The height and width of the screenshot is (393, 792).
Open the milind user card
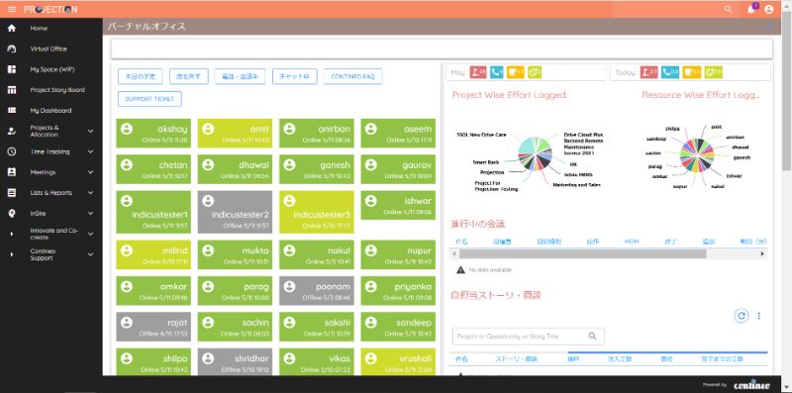coord(153,254)
